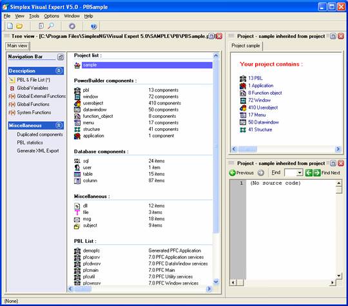
Task: Click the pink T file icon
Action: point(77,213)
